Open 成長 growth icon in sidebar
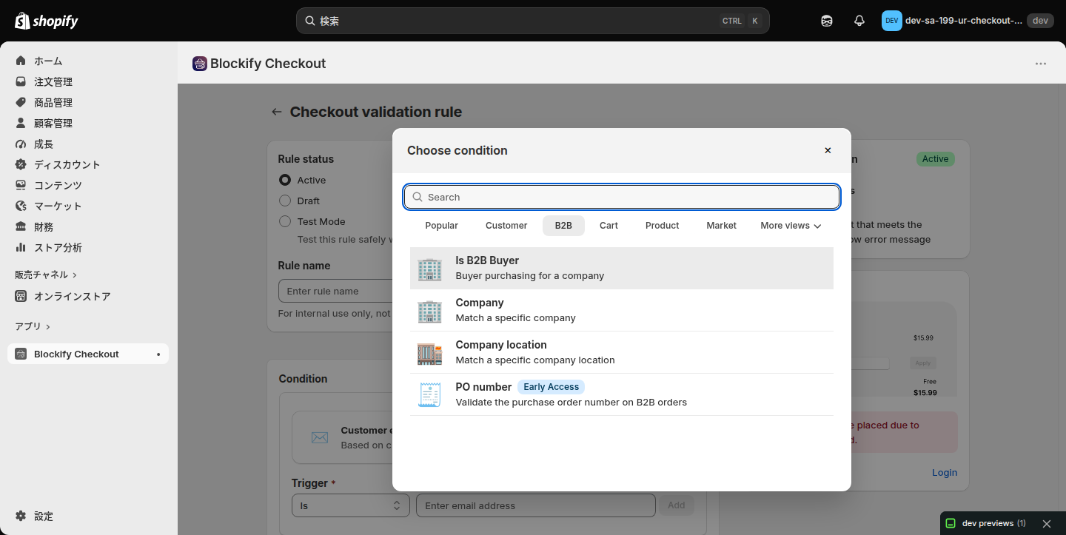The image size is (1066, 535). point(21,144)
